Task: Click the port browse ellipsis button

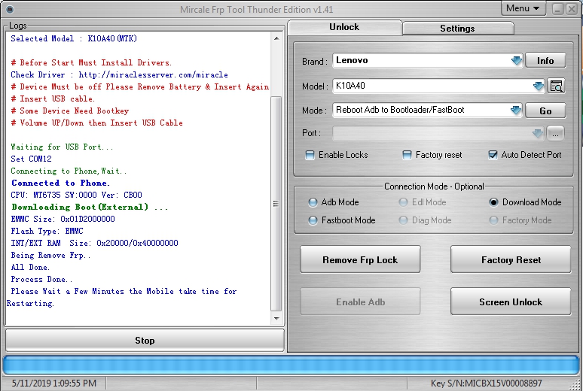Action: (x=555, y=134)
